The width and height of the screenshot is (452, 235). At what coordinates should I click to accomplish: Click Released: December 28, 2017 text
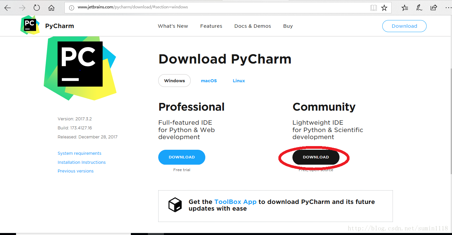point(87,137)
